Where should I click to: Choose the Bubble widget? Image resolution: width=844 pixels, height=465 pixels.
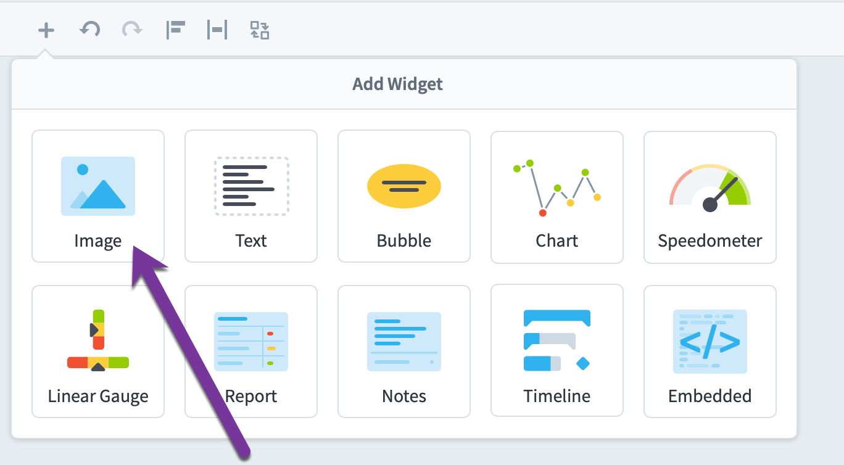[404, 196]
